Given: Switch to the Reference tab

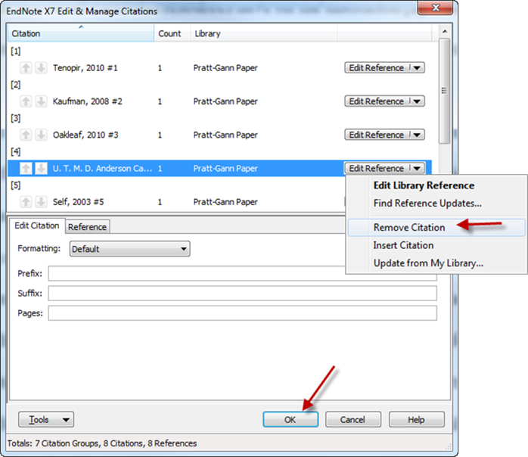Looking at the screenshot, I should (x=87, y=227).
